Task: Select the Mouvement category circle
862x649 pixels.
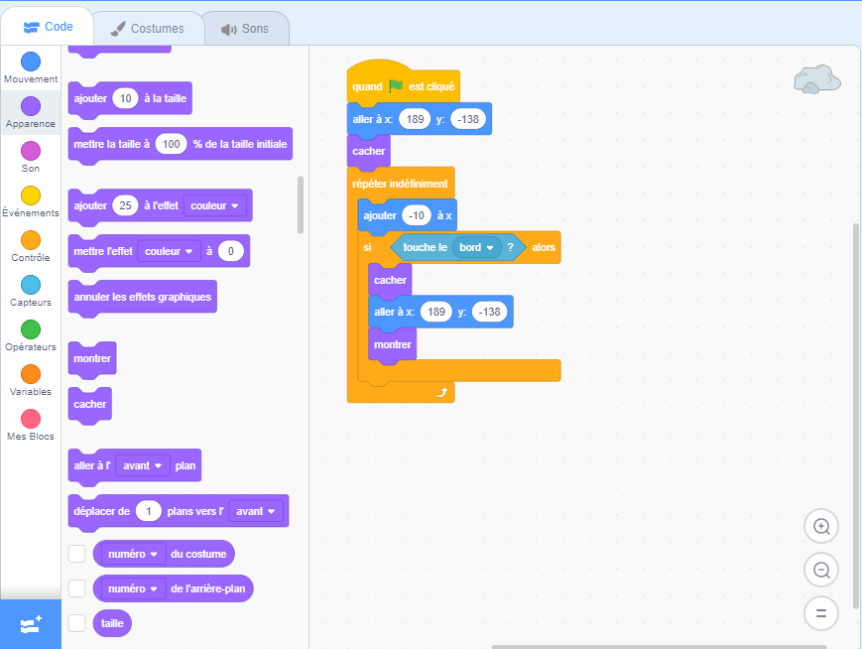Action: point(31,62)
